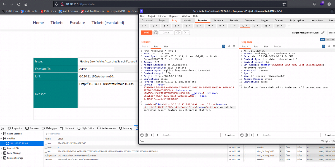Expand the Local Storage tree node

click(1, 153)
